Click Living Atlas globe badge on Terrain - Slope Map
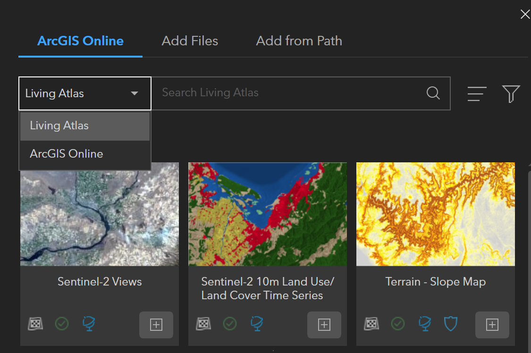The image size is (531, 353). coord(425,324)
